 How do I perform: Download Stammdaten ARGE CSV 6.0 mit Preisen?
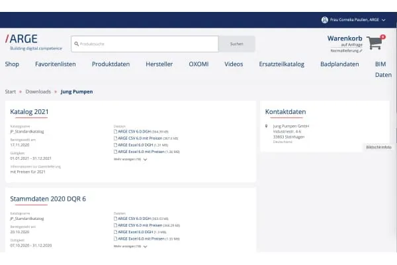click(146, 225)
